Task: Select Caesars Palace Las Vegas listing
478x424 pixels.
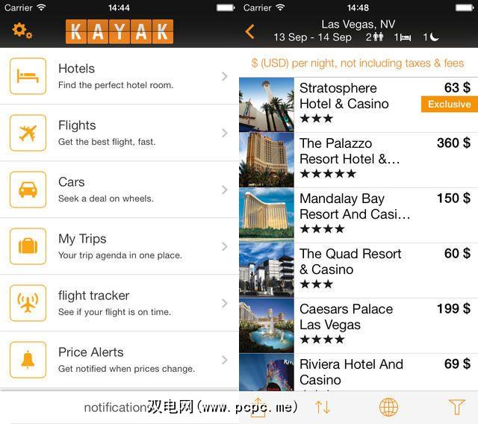Action: [x=358, y=325]
